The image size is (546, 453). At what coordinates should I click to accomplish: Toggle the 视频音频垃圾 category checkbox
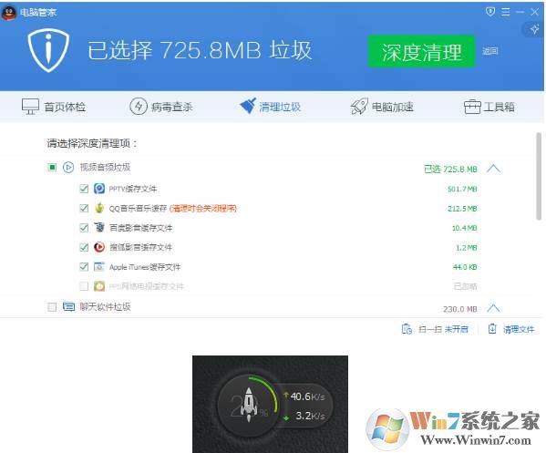[x=52, y=168]
